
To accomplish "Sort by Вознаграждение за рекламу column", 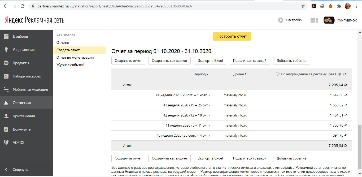I will pos(313,74).
